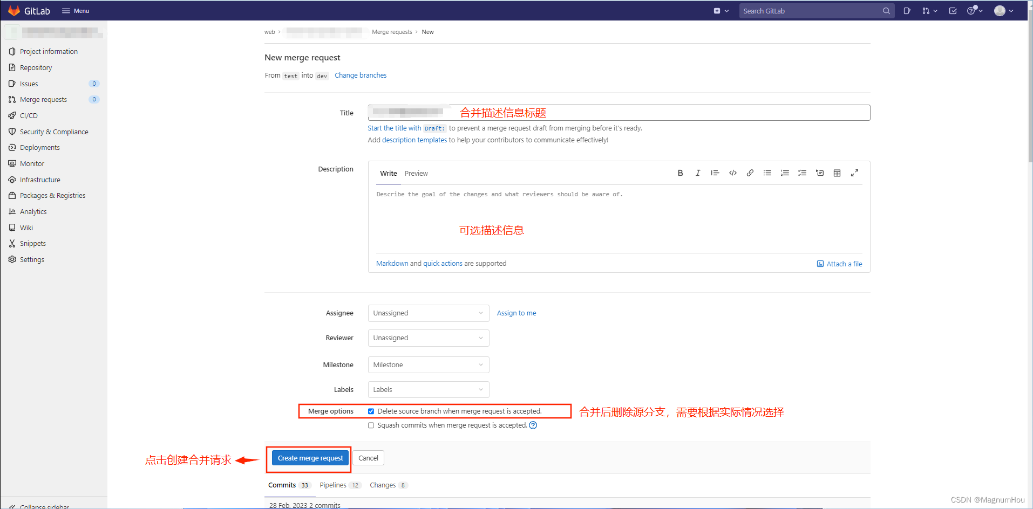Screen dimensions: 1033x509
Task: Enable Squash commits when merge request accepted
Action: coord(371,425)
